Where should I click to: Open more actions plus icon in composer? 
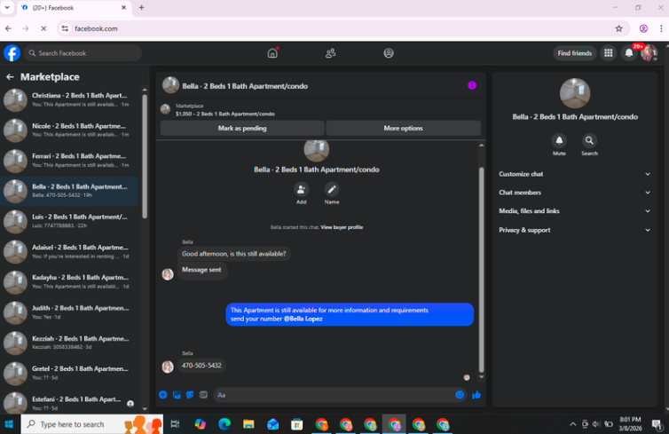(x=163, y=395)
